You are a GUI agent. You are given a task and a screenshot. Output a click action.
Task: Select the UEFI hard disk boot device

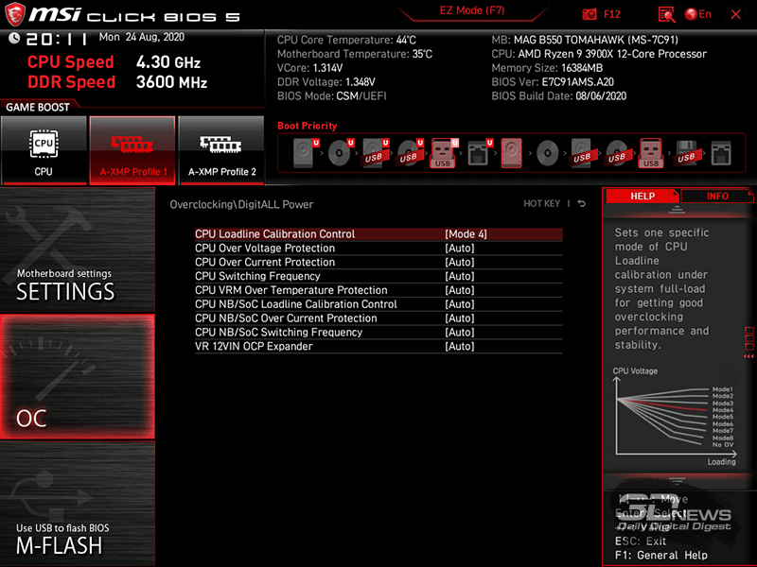306,153
